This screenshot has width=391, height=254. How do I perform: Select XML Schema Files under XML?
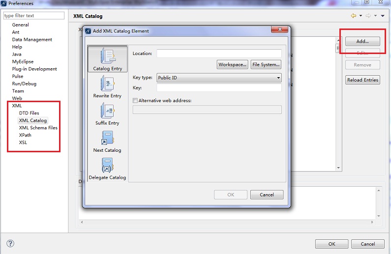click(x=38, y=128)
